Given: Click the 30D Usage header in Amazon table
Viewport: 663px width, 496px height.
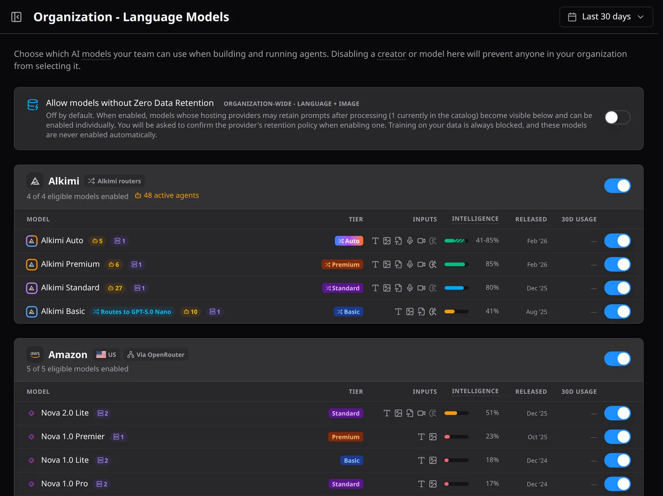Looking at the screenshot, I should 579,391.
